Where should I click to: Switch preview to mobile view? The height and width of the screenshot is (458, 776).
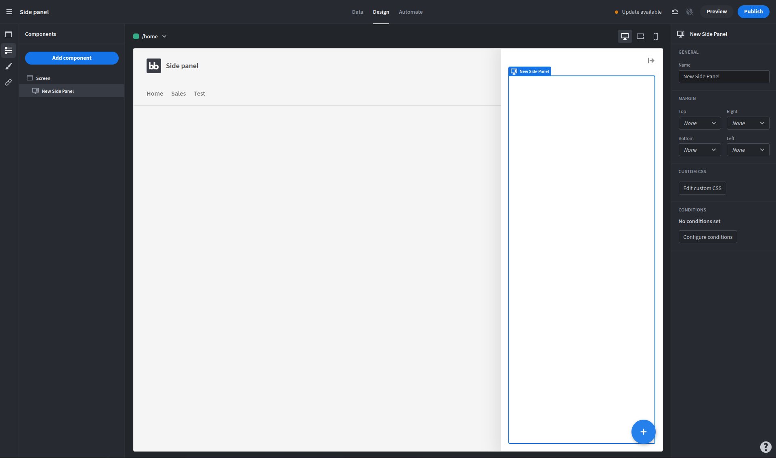point(656,36)
